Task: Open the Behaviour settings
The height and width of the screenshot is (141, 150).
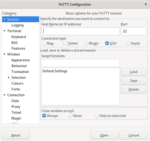Action: (19, 66)
